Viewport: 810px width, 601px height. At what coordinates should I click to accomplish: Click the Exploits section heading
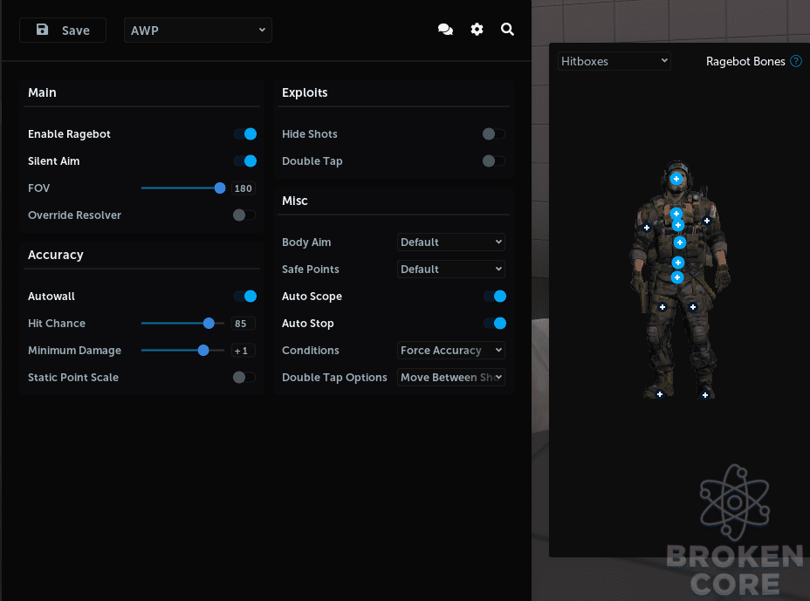[305, 92]
